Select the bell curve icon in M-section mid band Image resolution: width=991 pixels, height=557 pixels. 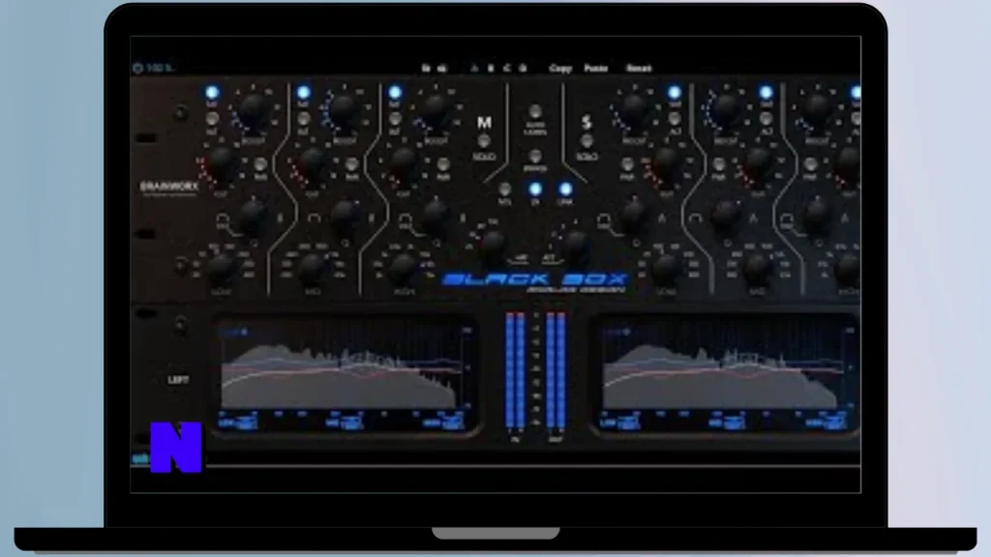[315, 220]
